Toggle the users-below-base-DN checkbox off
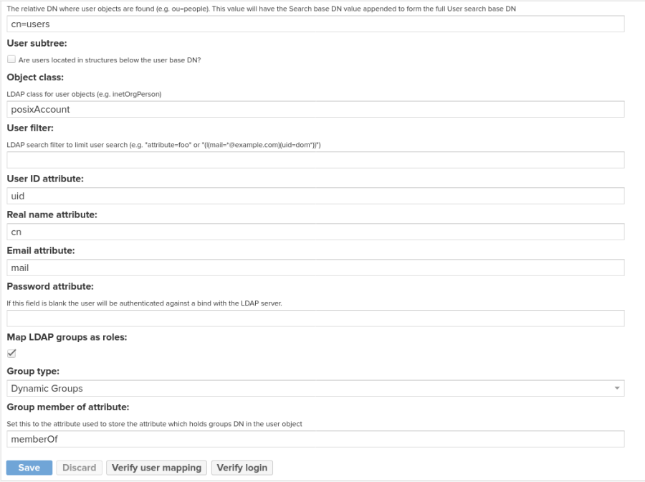The image size is (645, 482). tap(10, 60)
